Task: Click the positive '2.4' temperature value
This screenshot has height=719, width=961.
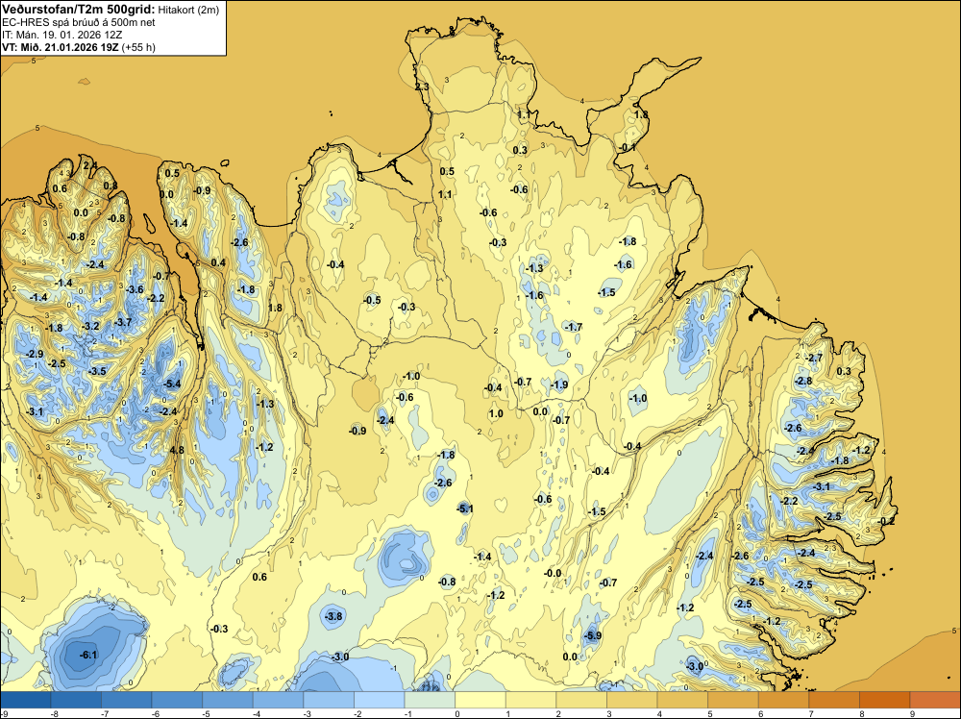Action: coord(89,165)
